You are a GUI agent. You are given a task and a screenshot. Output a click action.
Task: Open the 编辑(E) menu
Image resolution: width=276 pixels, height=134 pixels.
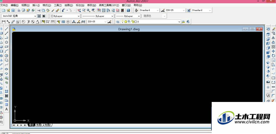coord(15,5)
